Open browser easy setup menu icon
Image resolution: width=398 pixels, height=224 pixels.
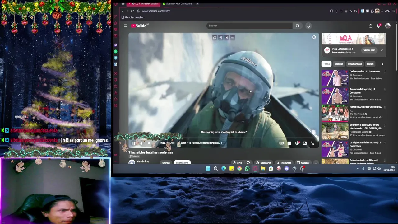coord(393,11)
